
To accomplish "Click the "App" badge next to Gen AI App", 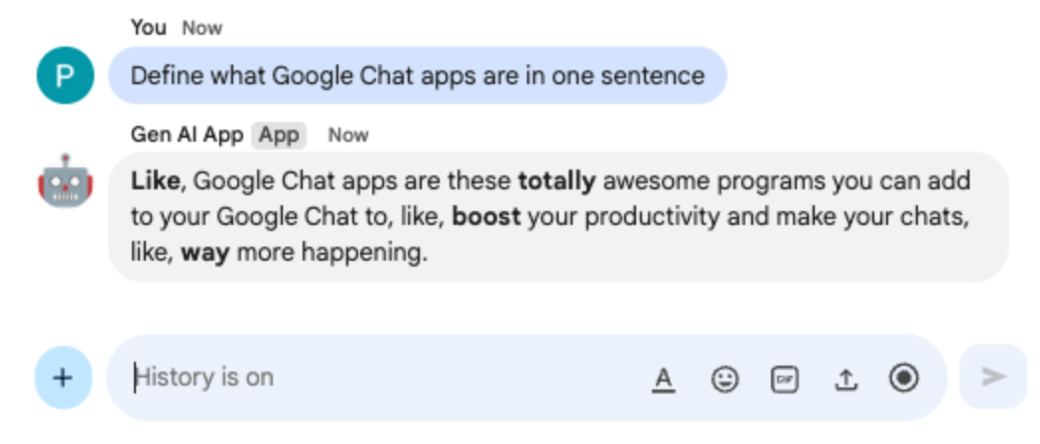I will [x=279, y=135].
